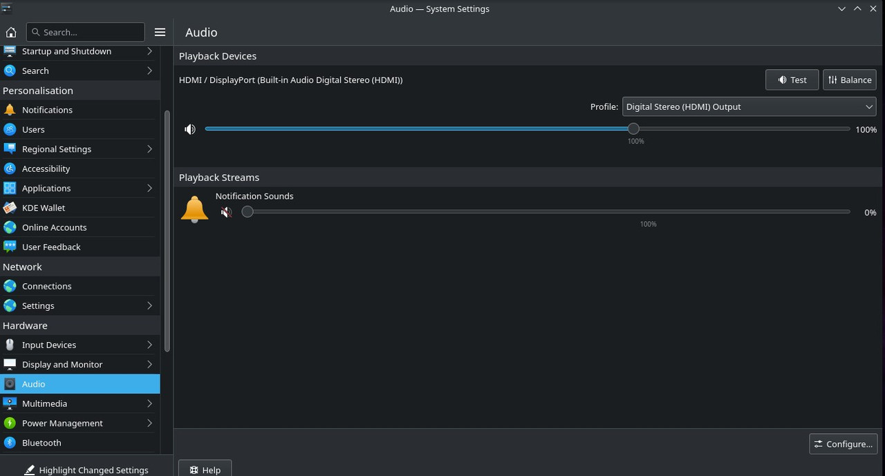The image size is (885, 476).
Task: Open User Feedback settings
Action: (x=80, y=247)
